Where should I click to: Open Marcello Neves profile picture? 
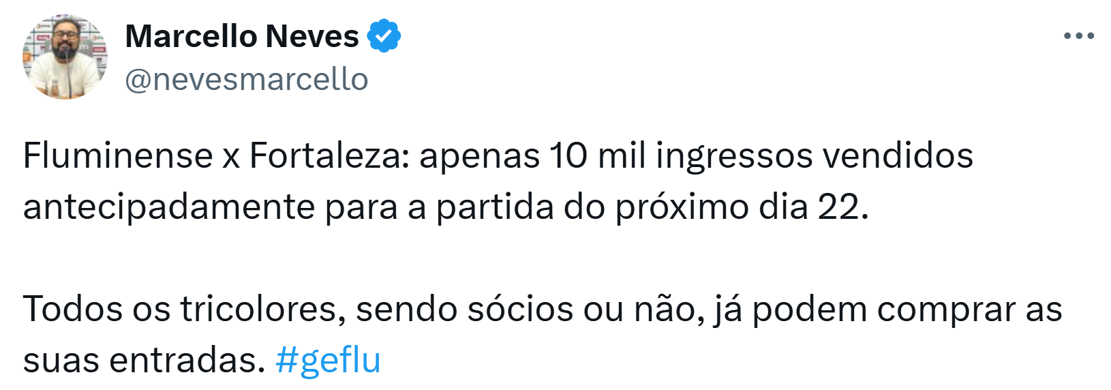[65, 57]
